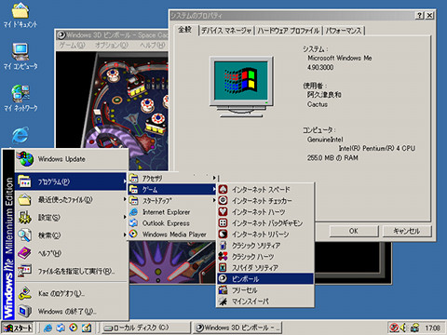Screen dimensions: 447x335
Task: Click the red crossed-out tray icon
Action: coord(394,328)
